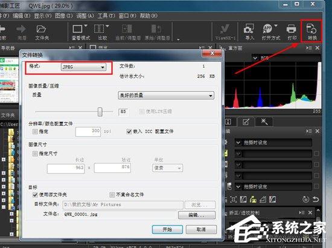Click the 查看模式 view mode icon
The image size is (332, 248).
pos(77,29)
